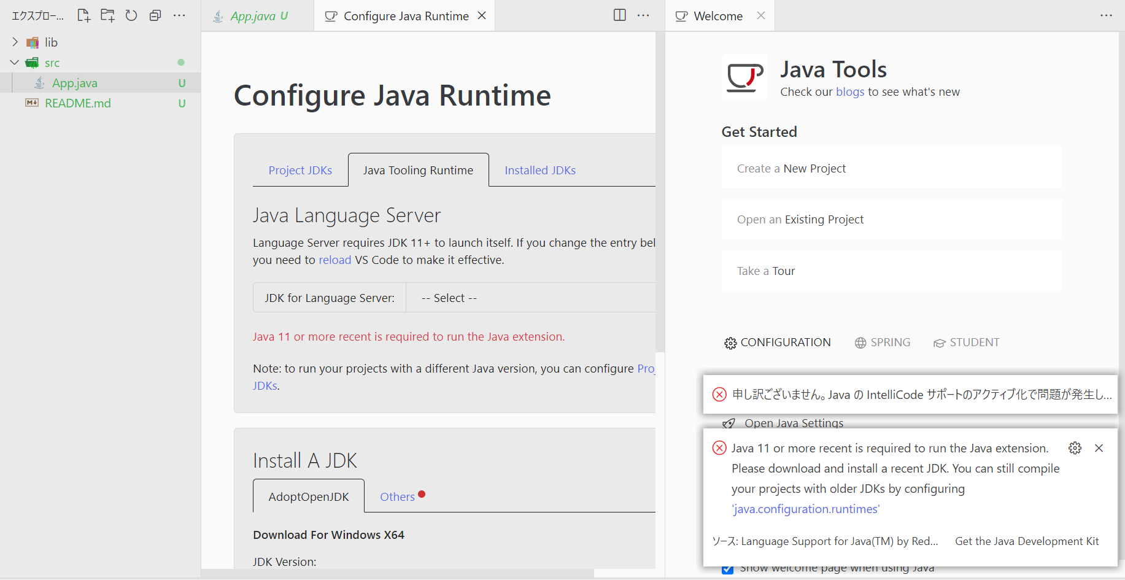Open README.md in the Explorer tree
The height and width of the screenshot is (580, 1125).
[x=101, y=103]
